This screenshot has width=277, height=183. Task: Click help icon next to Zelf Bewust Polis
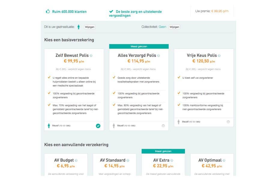point(91,56)
